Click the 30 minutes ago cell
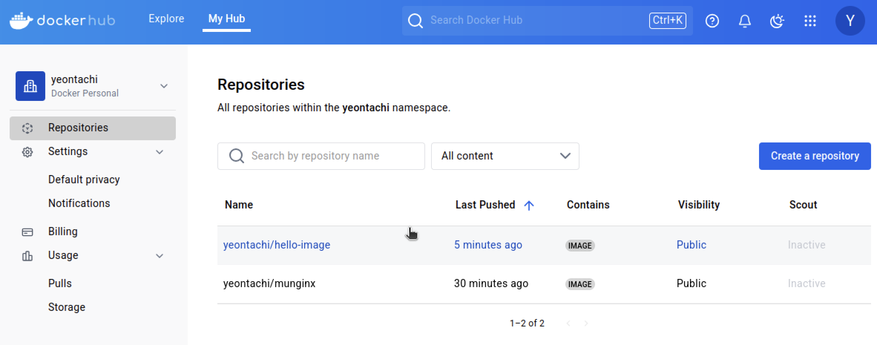Image resolution: width=877 pixels, height=345 pixels. point(491,283)
